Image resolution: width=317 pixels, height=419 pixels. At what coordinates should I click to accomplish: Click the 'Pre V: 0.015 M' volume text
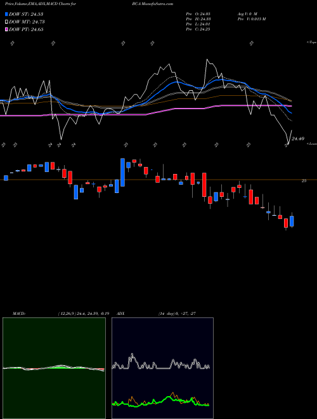tap(251, 19)
